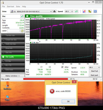Click the application icon in title bar
The image size is (103, 110).
tap(3, 3)
